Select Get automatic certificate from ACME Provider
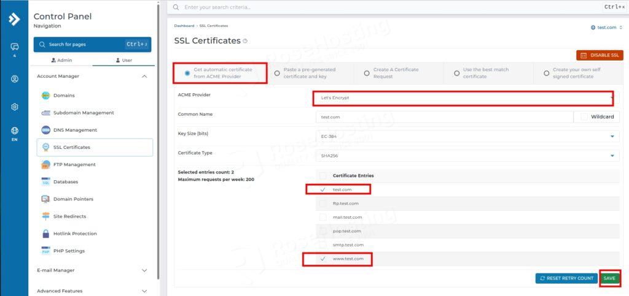This screenshot has height=296, width=629. click(x=187, y=73)
